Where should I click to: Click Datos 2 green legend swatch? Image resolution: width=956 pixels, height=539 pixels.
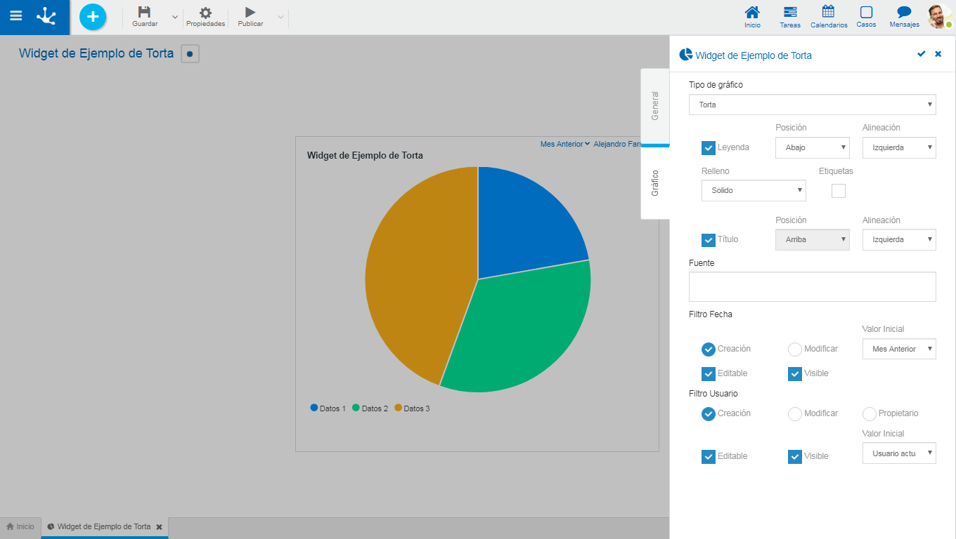pyautogui.click(x=356, y=408)
